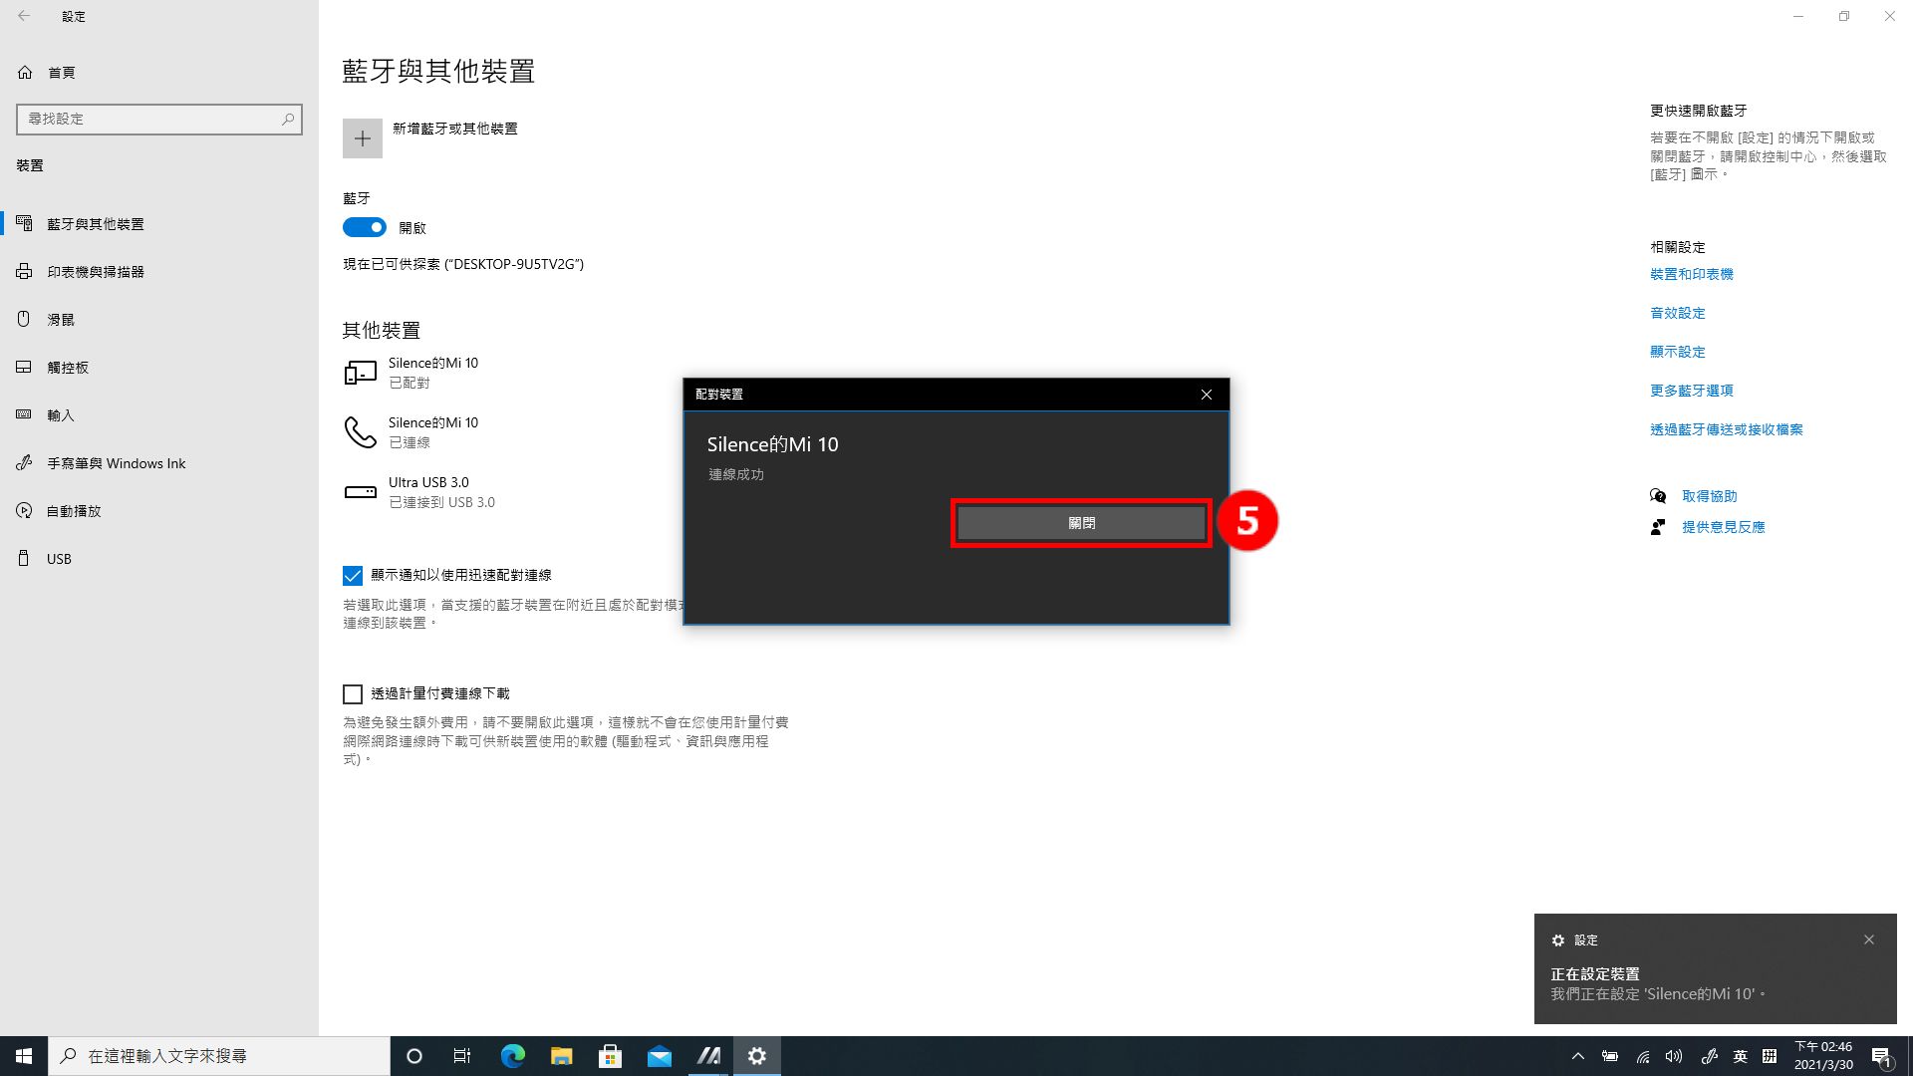Open MyASUS app on taskbar
Image resolution: width=1913 pixels, height=1076 pixels.
pyautogui.click(x=708, y=1056)
